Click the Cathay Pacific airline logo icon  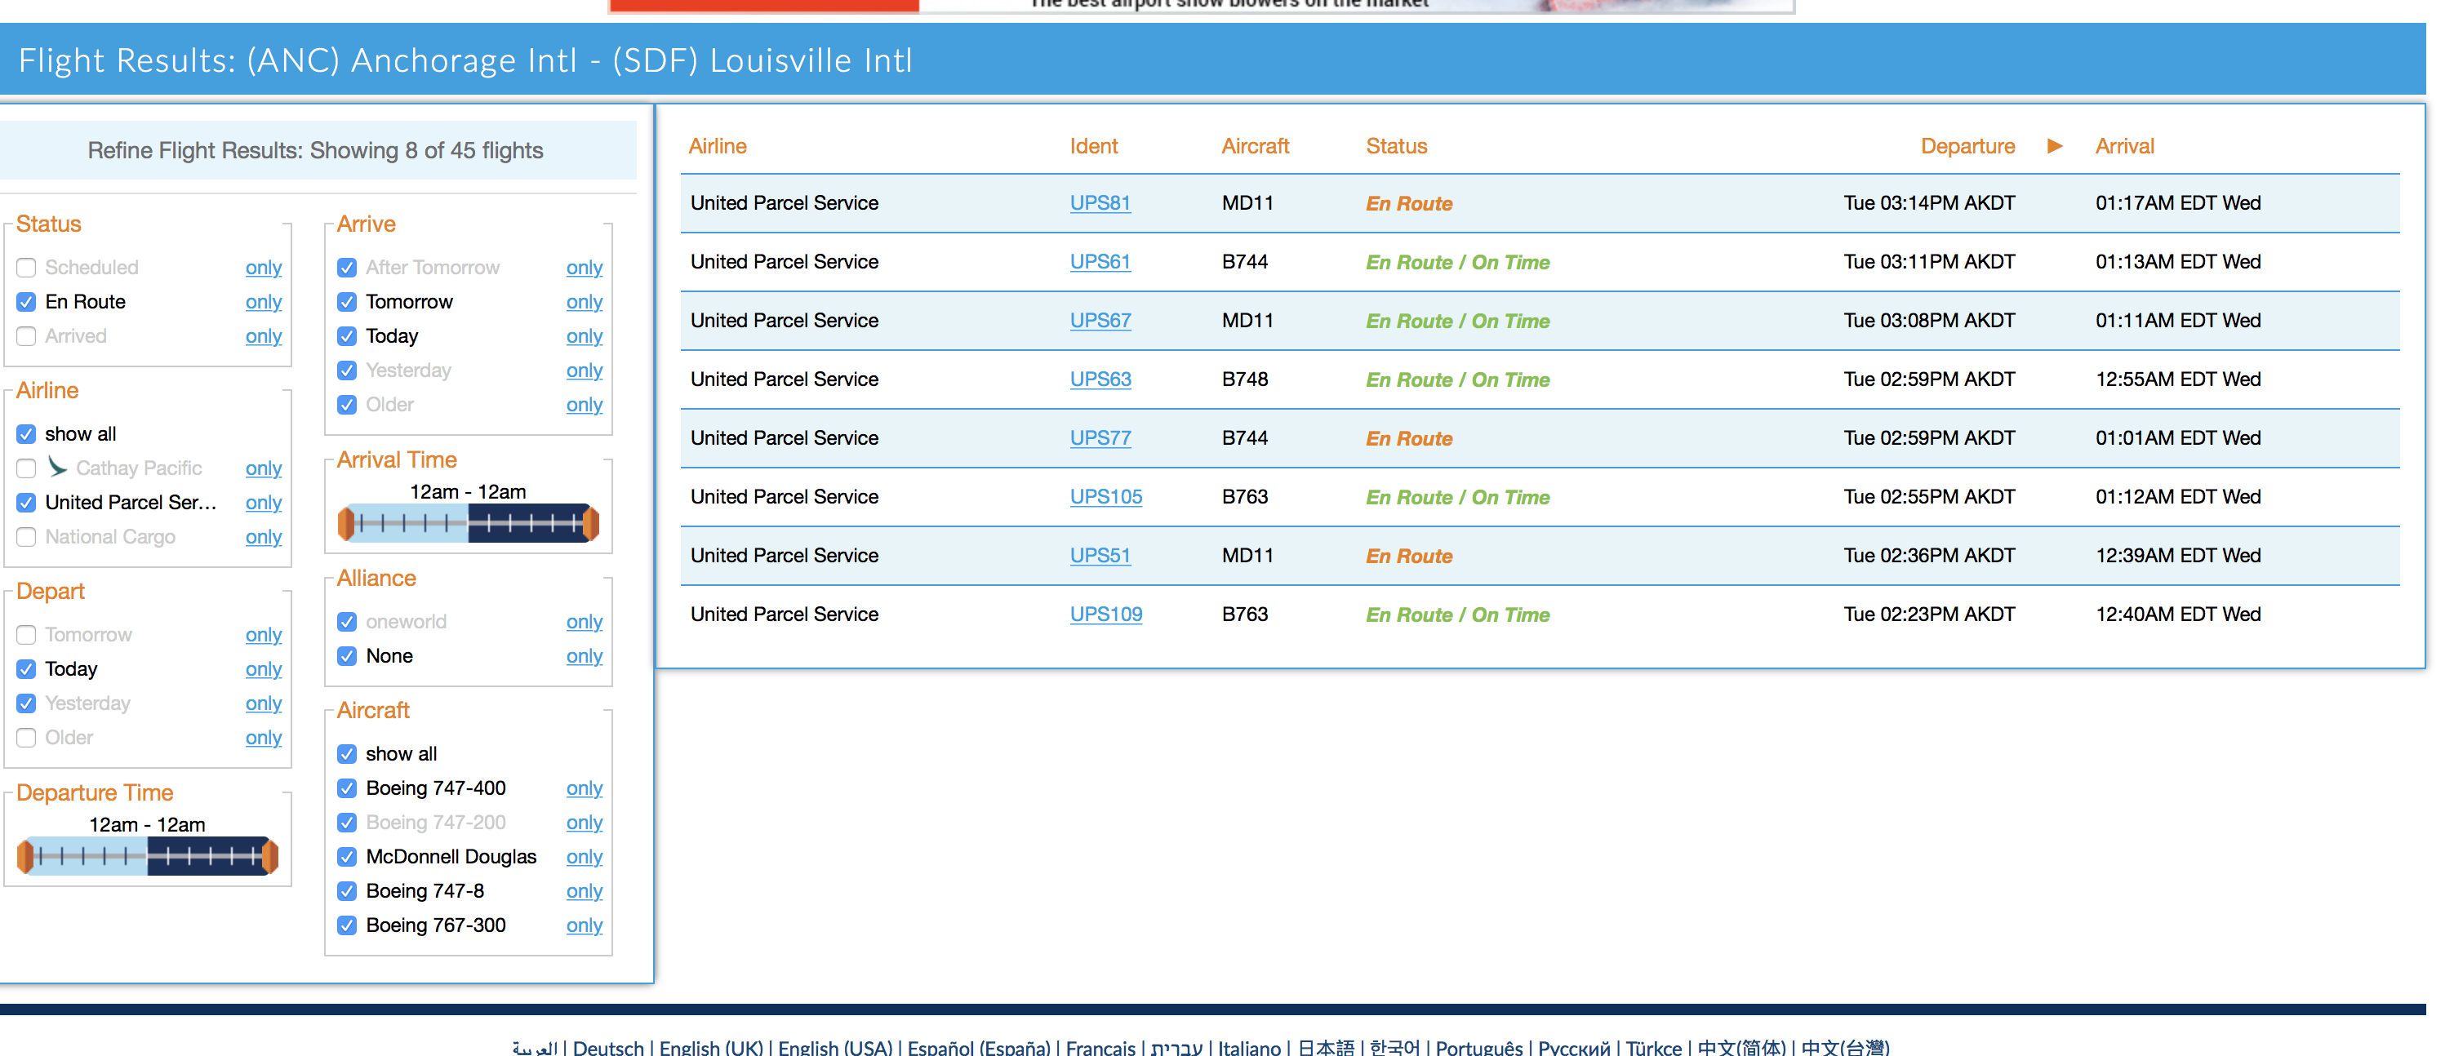pyautogui.click(x=56, y=467)
